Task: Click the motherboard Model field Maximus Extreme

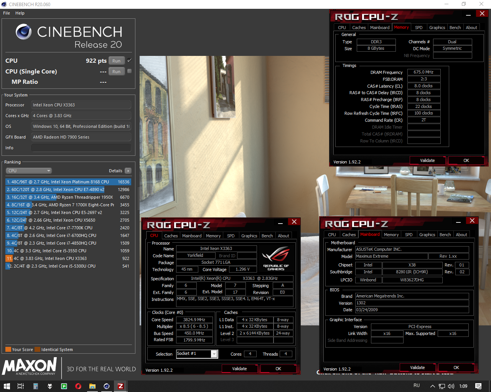Action: click(x=391, y=256)
